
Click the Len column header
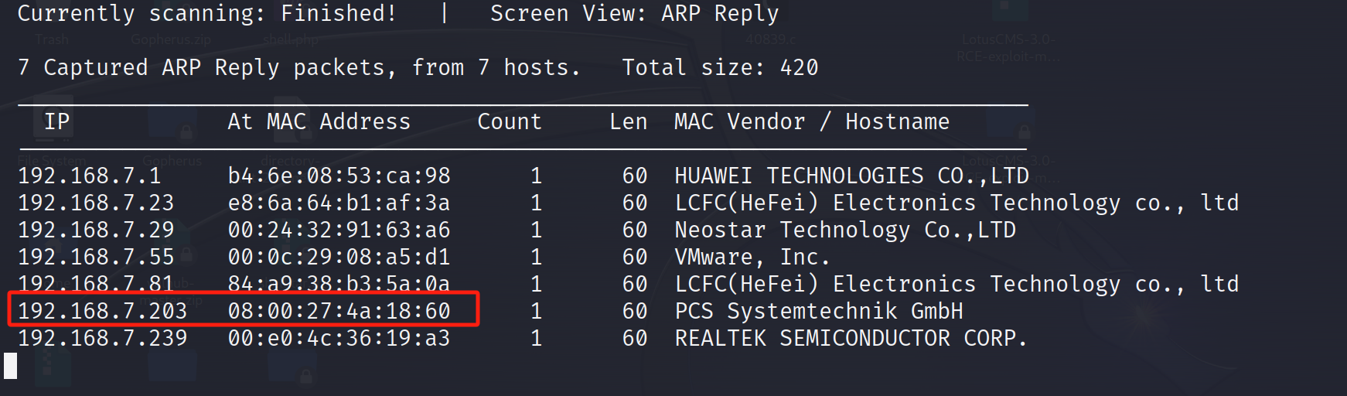tap(628, 121)
